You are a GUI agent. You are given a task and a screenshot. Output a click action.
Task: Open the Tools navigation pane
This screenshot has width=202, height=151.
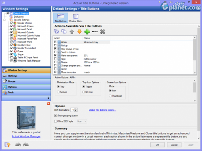pos(26,93)
